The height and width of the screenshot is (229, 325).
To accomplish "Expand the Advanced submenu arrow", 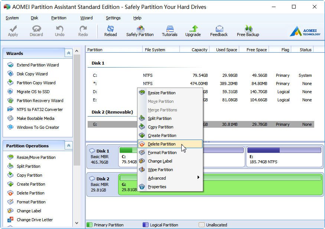I will click(x=198, y=177).
